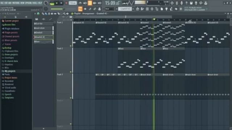The width and height of the screenshot is (232, 130).
Task: Click the save project floppy icon
Action: point(191,3)
